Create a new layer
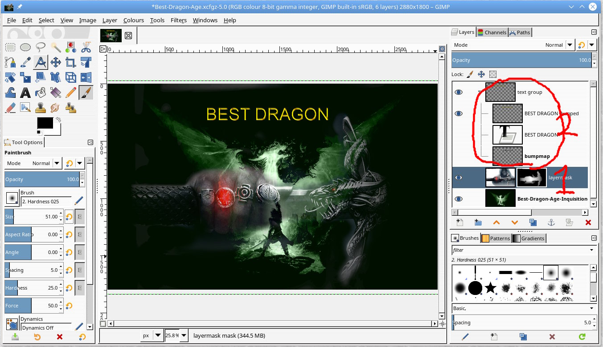Screen dimensions: 603x347 [459, 222]
